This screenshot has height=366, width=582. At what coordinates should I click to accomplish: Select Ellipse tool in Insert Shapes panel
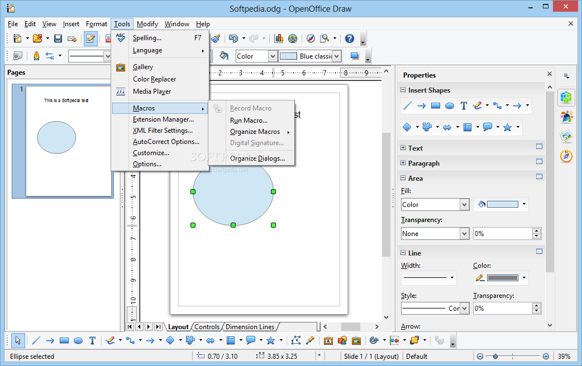click(450, 105)
